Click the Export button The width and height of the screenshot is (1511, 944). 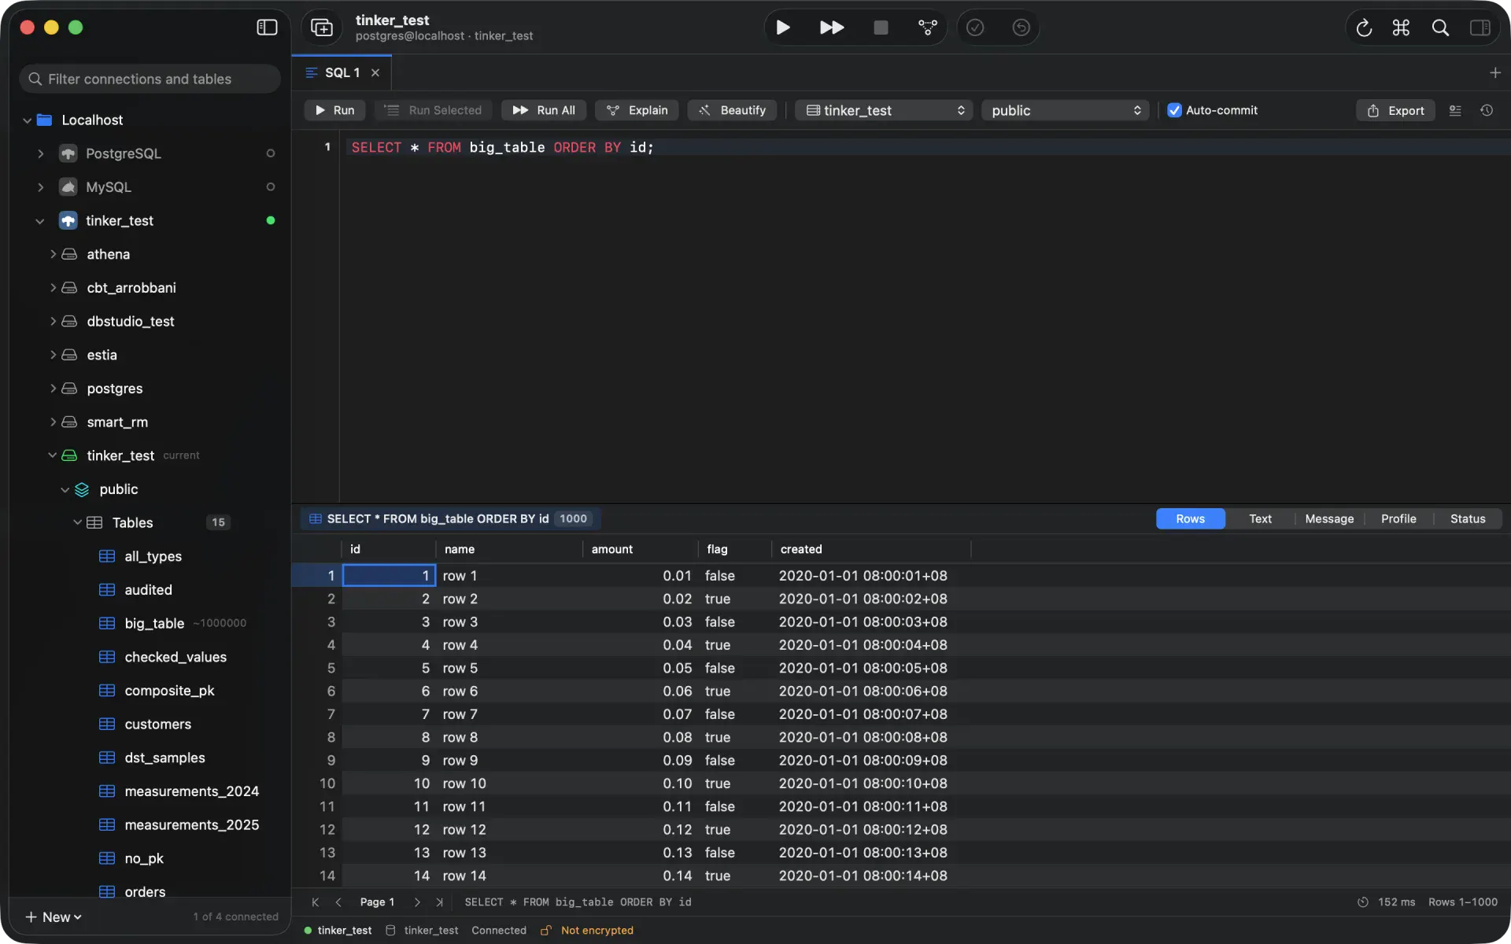1395,110
